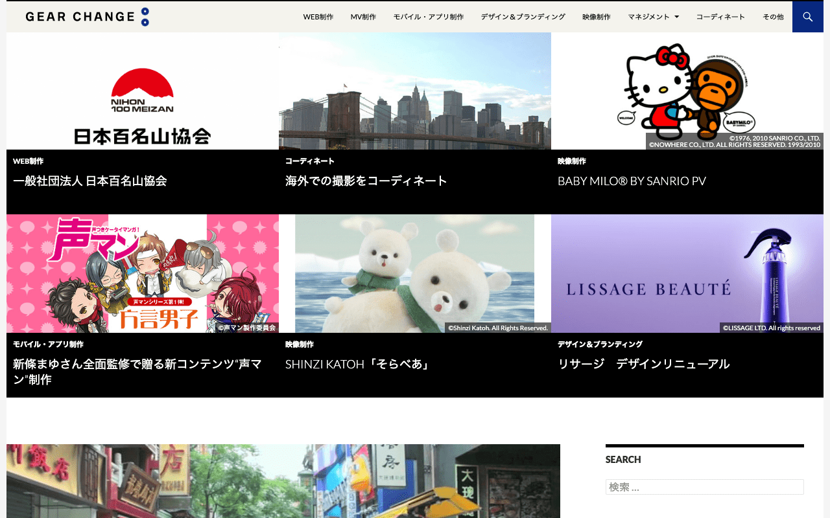830x518 pixels.
Task: Click the リサージ デザインリニューアル title link
Action: (x=643, y=364)
